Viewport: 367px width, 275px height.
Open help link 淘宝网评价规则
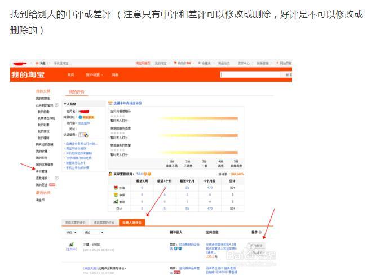click(x=76, y=149)
